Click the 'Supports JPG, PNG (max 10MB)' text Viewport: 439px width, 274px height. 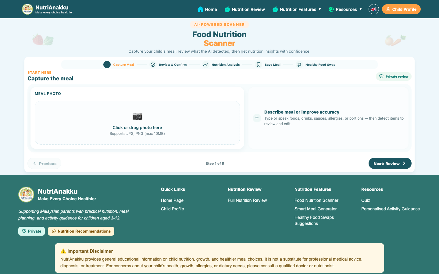point(137,134)
